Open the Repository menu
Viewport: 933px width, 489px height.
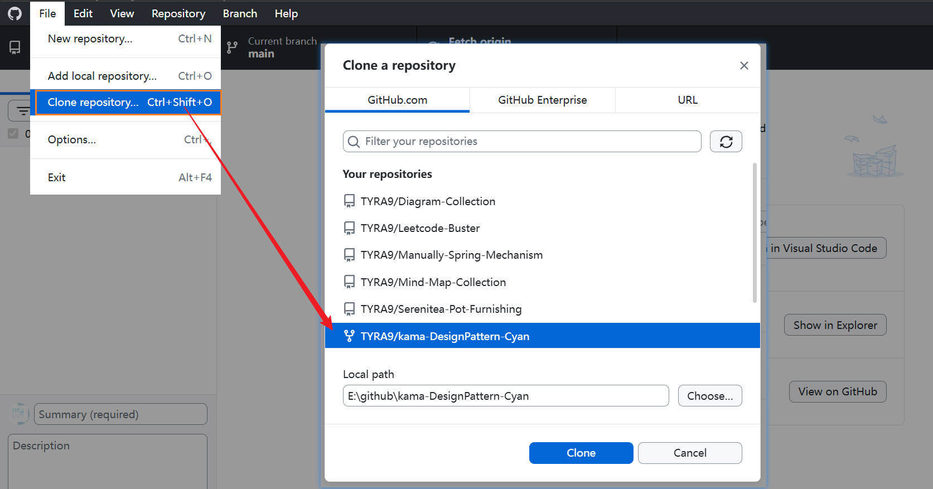(x=178, y=13)
